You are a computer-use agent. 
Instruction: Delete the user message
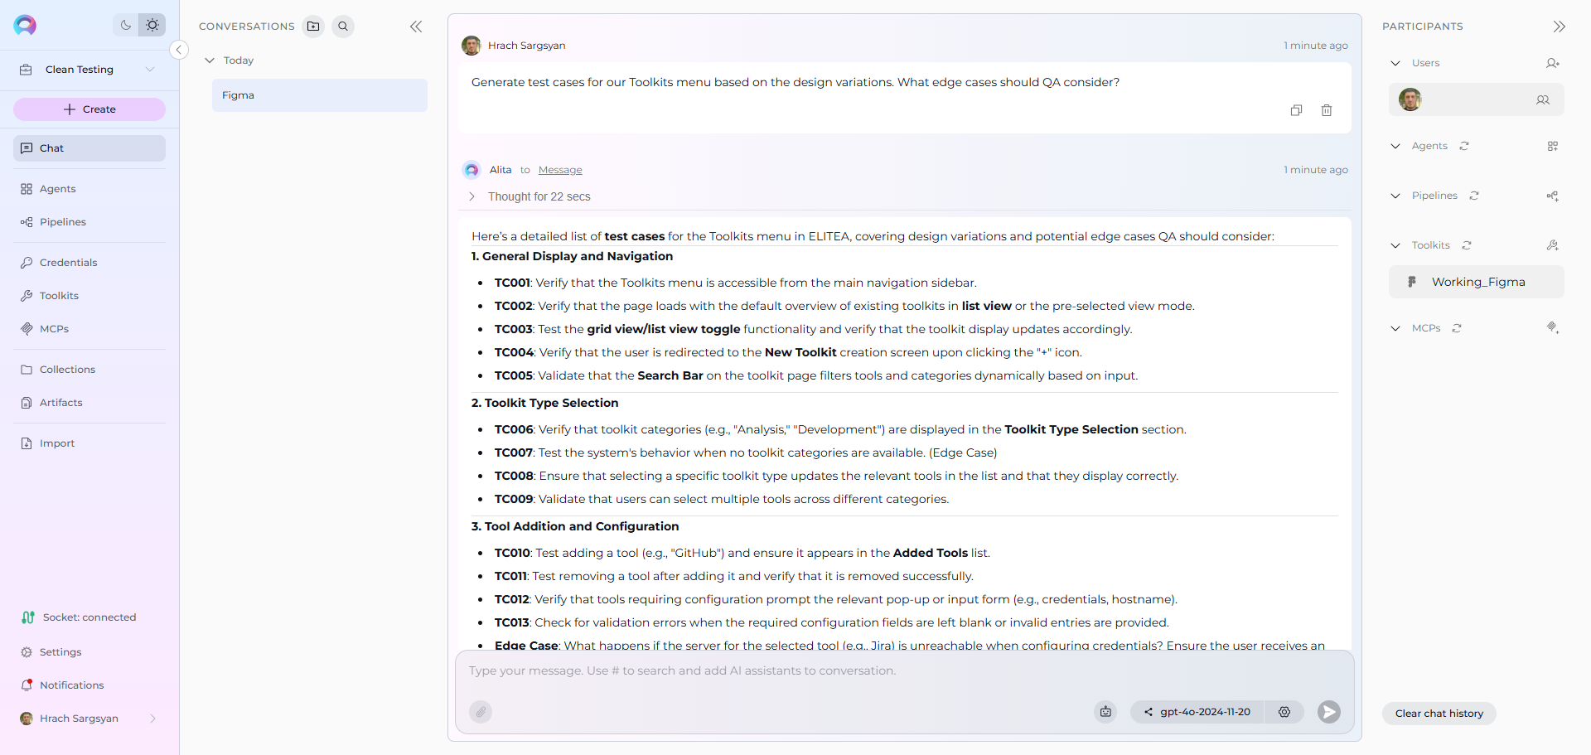(1327, 110)
